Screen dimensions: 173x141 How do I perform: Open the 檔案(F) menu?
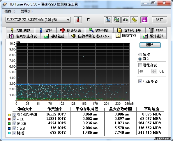[x=10, y=11]
